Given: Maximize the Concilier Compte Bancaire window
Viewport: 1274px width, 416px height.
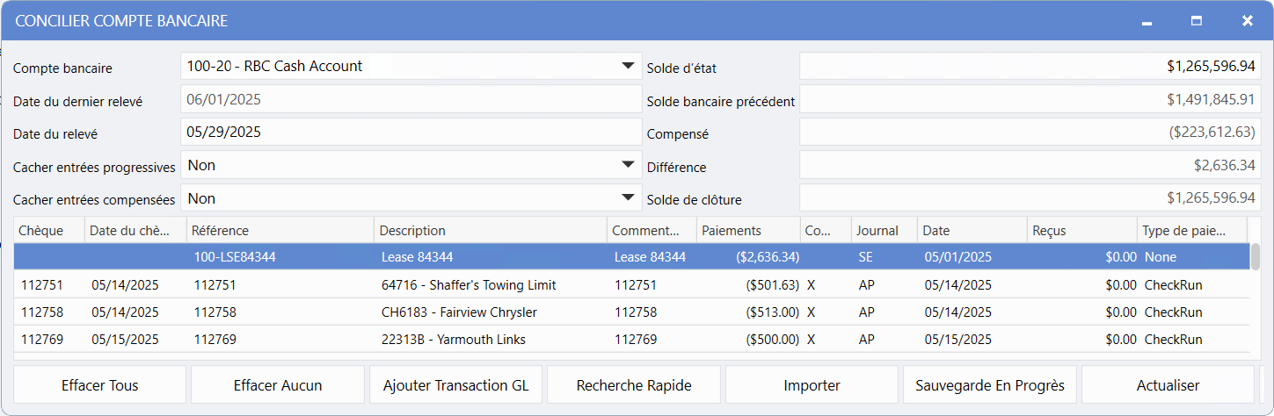Looking at the screenshot, I should tap(1196, 20).
